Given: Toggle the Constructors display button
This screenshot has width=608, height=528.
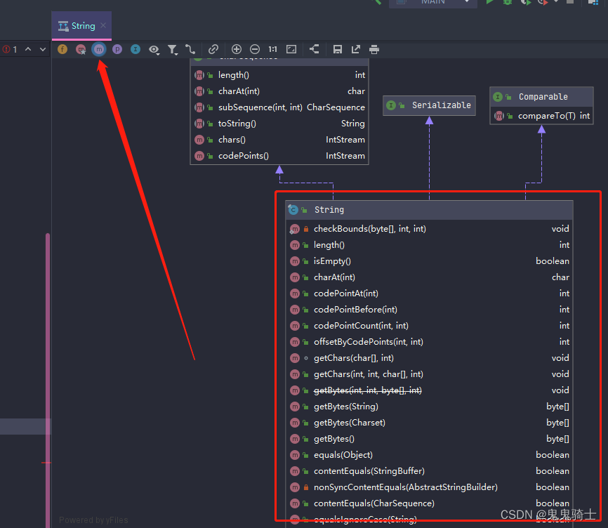Looking at the screenshot, I should (81, 49).
